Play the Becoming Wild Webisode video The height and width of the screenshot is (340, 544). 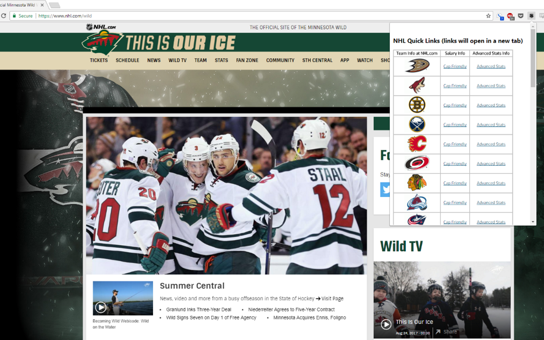coord(101,307)
